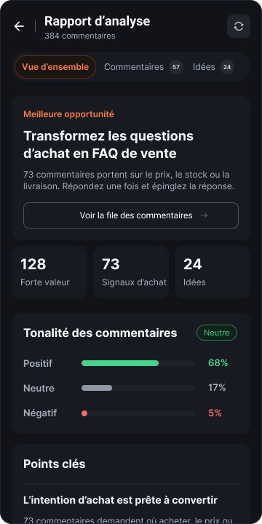This screenshot has width=262, height=524.
Task: Click the Rapport d'analyse title
Action: pos(98,21)
